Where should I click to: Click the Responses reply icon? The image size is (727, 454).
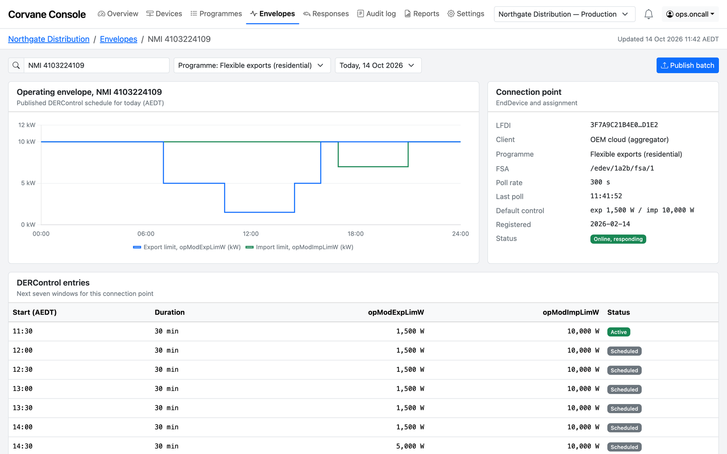coord(307,14)
